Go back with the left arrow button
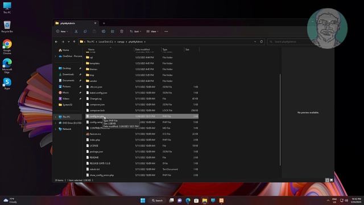This screenshot has height=205, width=364. coord(56,42)
